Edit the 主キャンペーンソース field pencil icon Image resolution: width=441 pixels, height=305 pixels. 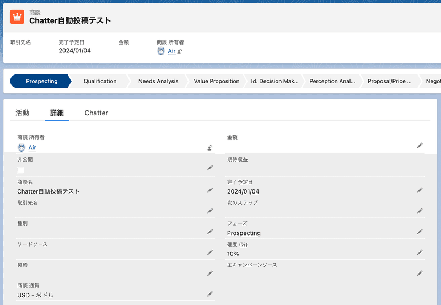[x=420, y=273]
